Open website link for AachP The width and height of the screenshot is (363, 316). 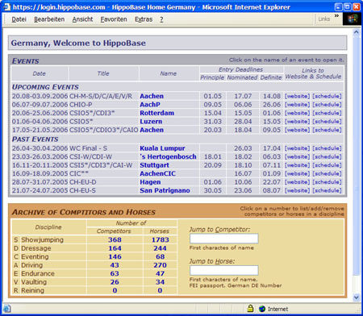pyautogui.click(x=297, y=105)
